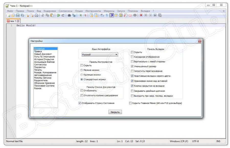Start macro recording with red record icon
This screenshot has height=148, width=230.
click(141, 16)
